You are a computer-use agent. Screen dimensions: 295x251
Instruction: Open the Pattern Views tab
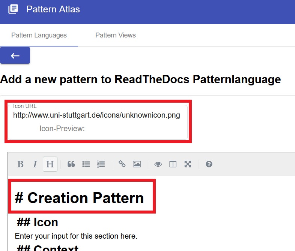116,35
